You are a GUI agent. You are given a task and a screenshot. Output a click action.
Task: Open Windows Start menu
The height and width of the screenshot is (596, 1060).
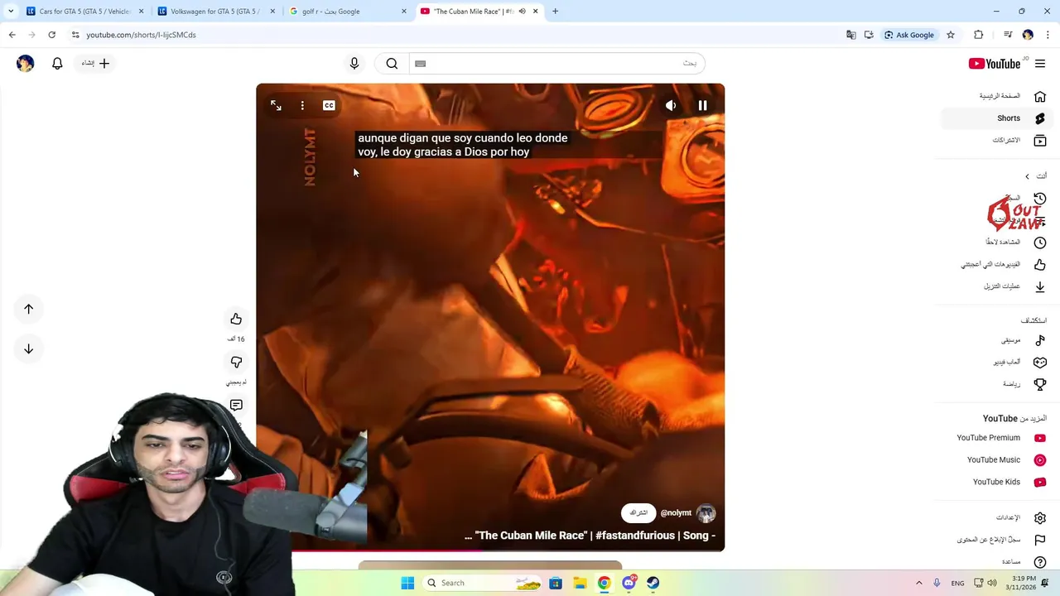[407, 583]
